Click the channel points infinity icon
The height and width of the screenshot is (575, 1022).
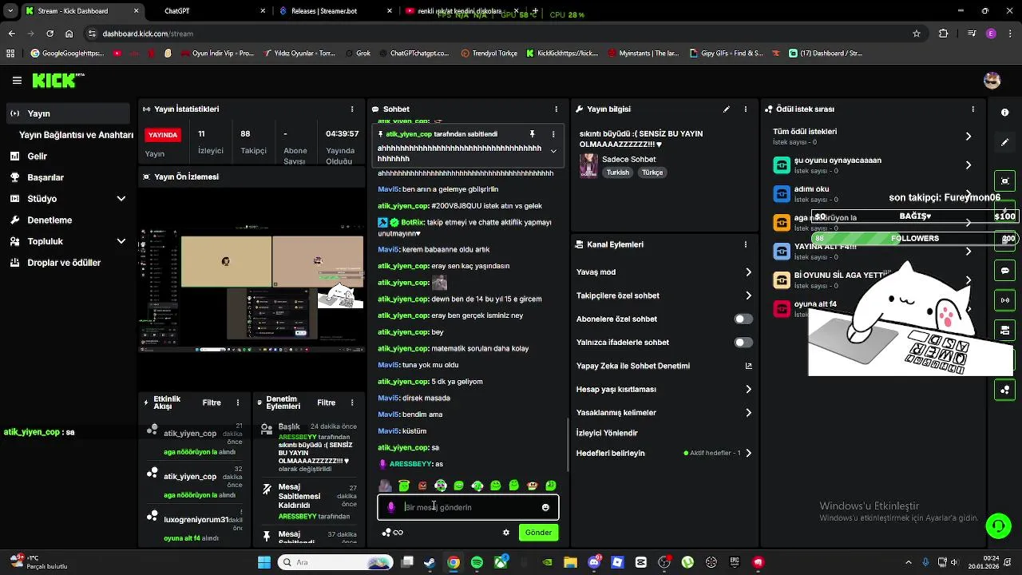[x=398, y=533]
